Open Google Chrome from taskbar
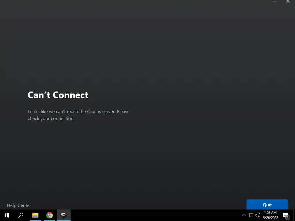295x221 pixels. pyautogui.click(x=50, y=215)
